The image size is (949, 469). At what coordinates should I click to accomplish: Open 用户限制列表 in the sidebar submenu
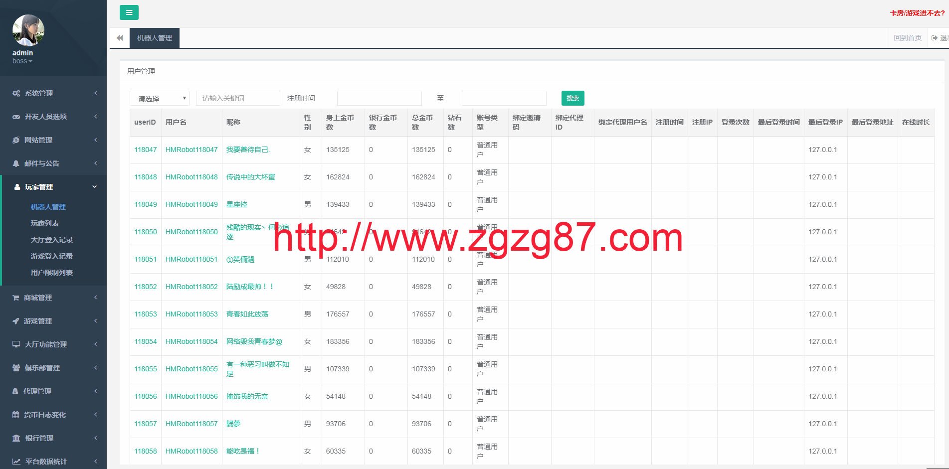pos(52,273)
